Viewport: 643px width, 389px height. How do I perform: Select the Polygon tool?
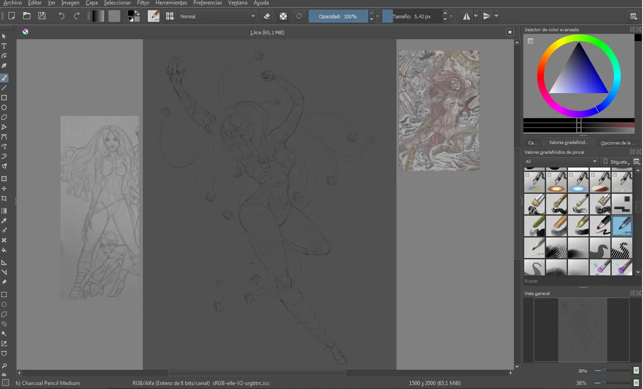4,117
